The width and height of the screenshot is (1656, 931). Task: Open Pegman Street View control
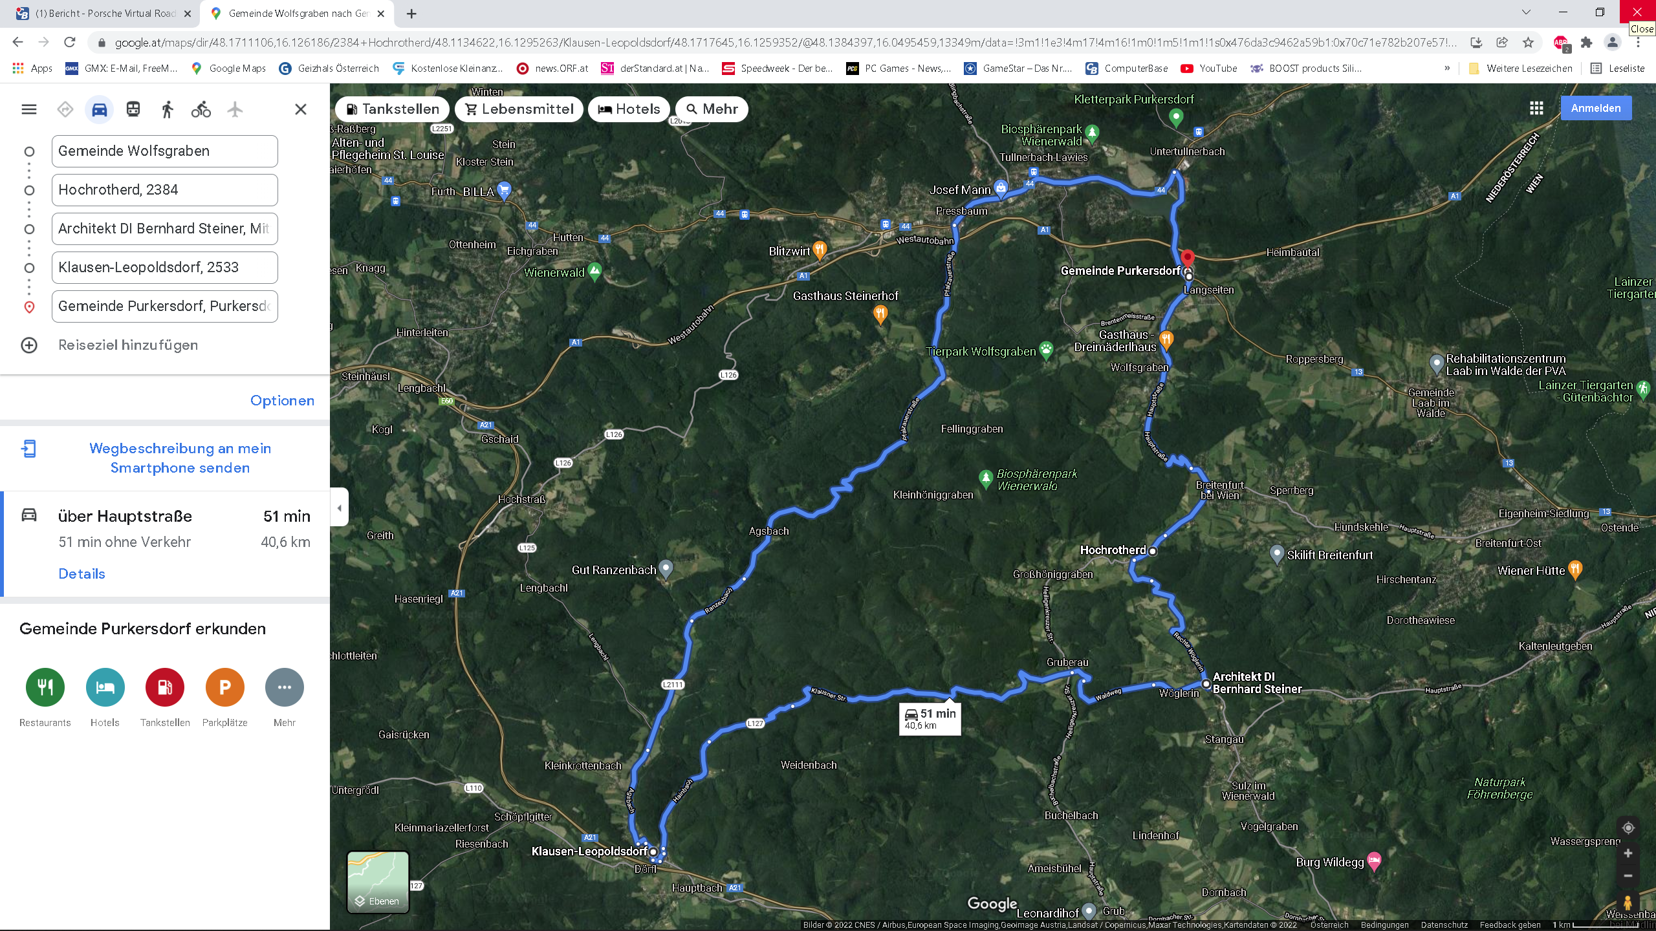click(x=1628, y=903)
